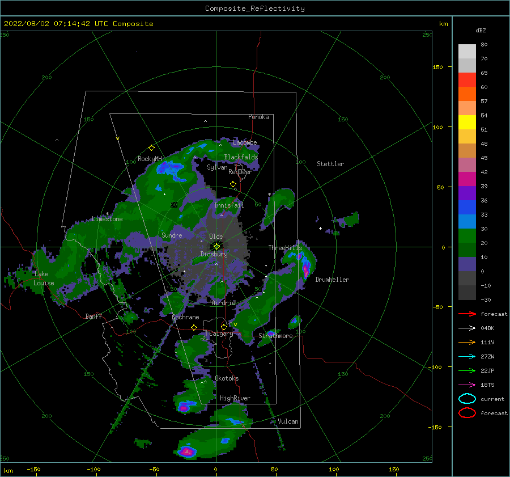Click the Okotoks city label
This screenshot has width=510, height=477.
pos(227,378)
